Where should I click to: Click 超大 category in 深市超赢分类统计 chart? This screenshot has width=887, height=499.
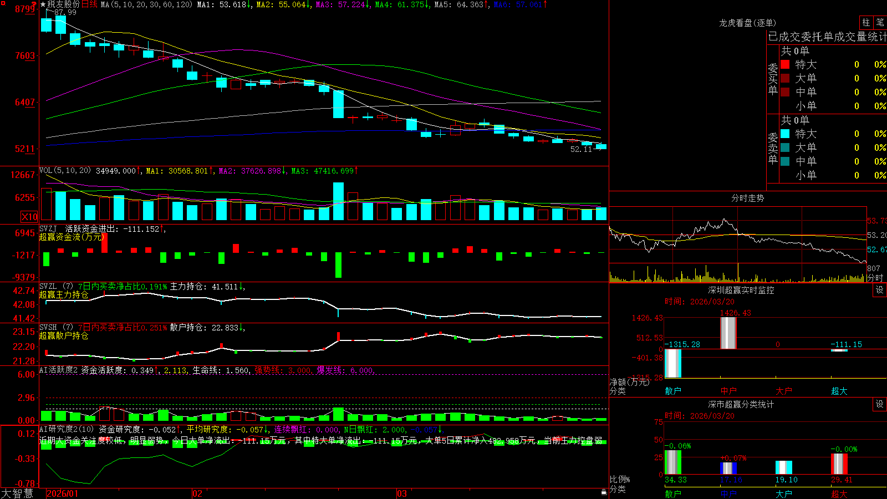pyautogui.click(x=839, y=494)
